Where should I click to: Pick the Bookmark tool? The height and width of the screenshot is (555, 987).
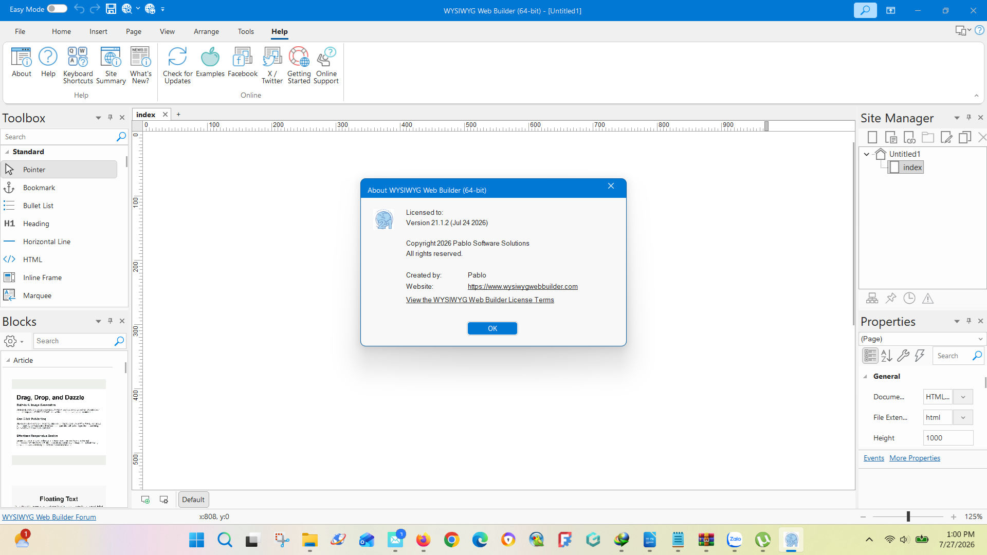pyautogui.click(x=60, y=188)
